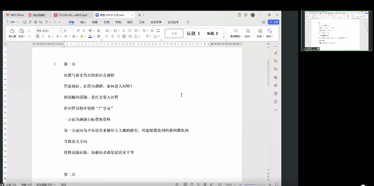Expand the styles gallery arrow
This screenshot has width=374, height=186.
click(x=224, y=37)
